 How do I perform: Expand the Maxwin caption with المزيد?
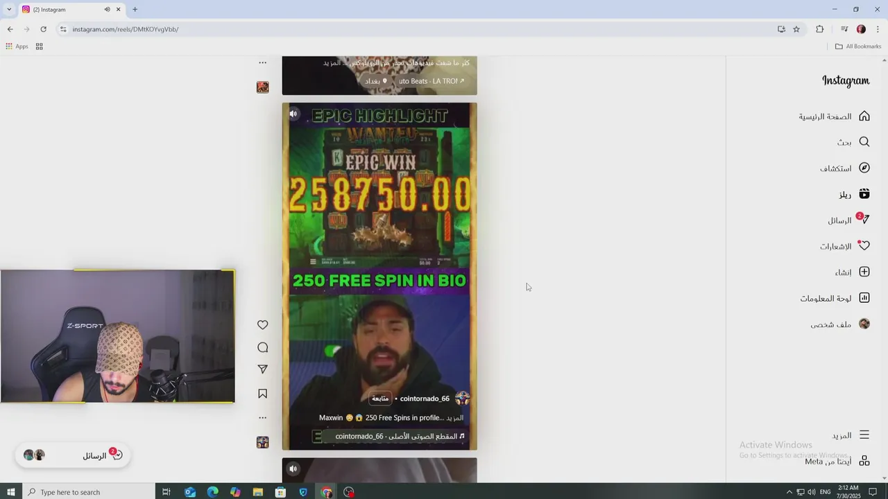coord(455,418)
